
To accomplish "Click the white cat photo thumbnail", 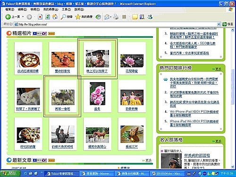I will click(x=28, y=96).
